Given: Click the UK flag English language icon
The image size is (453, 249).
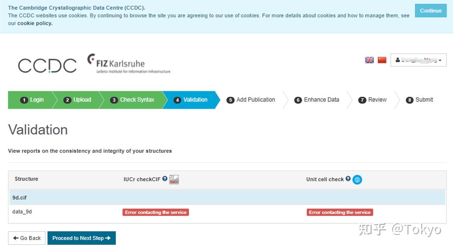Looking at the screenshot, I should (369, 60).
